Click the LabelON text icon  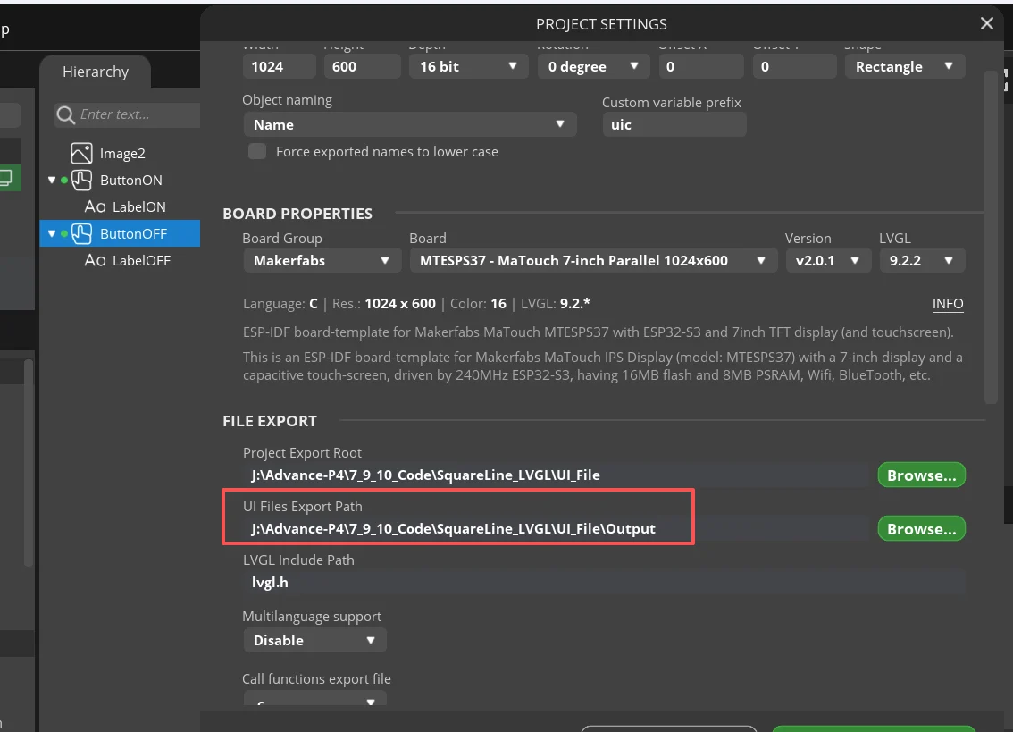(x=95, y=206)
